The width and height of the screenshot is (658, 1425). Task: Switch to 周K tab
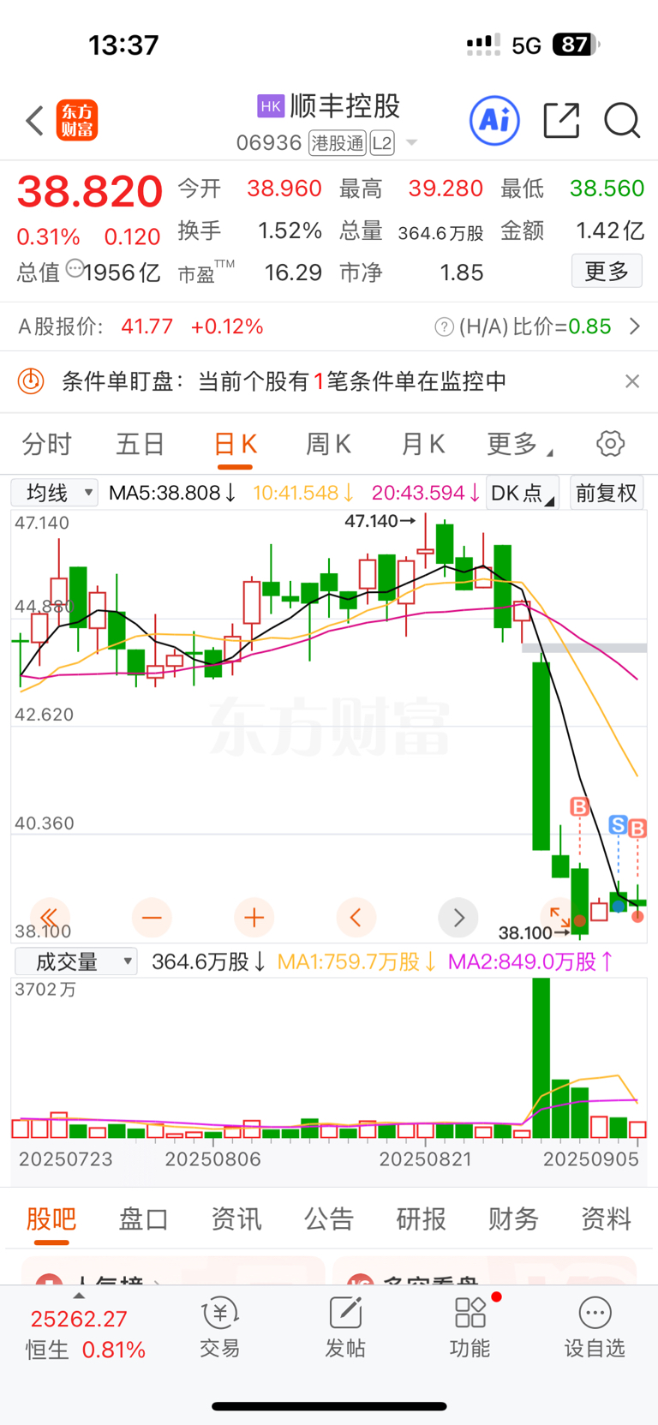pos(328,444)
